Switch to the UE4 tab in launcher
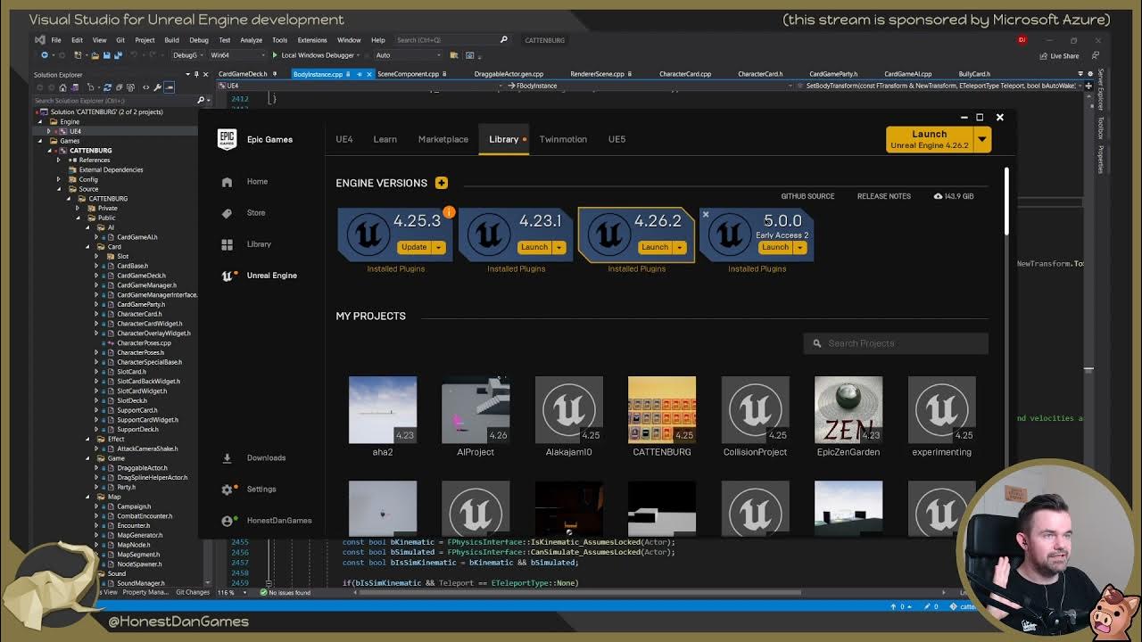The height and width of the screenshot is (642, 1142). [344, 139]
